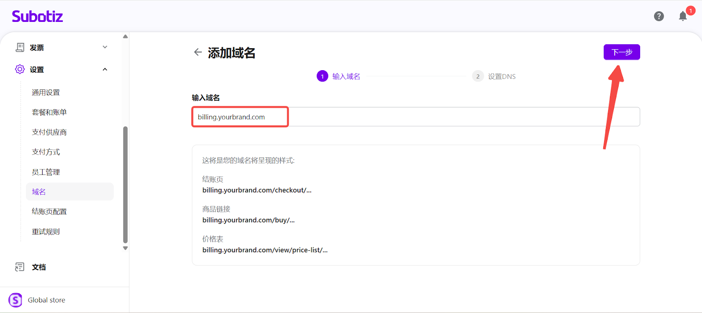Expand the 发票 menu chevron
The width and height of the screenshot is (702, 313).
(x=105, y=47)
